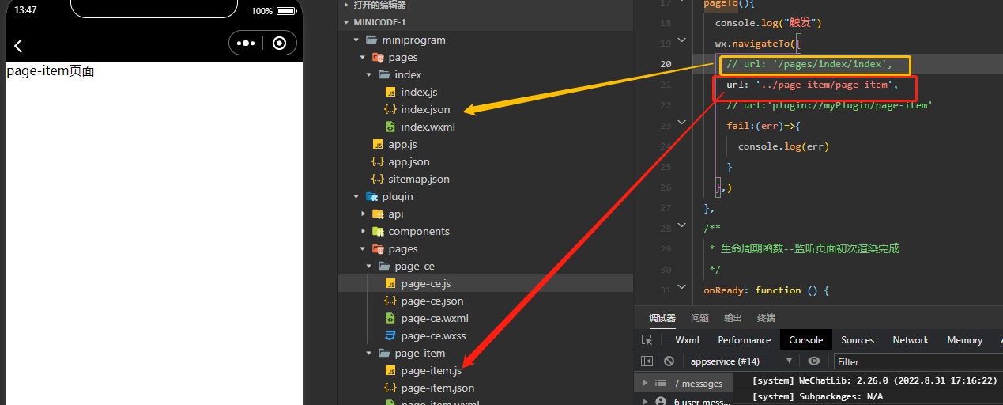
Task: Open sitemap.json file
Action: (x=419, y=179)
